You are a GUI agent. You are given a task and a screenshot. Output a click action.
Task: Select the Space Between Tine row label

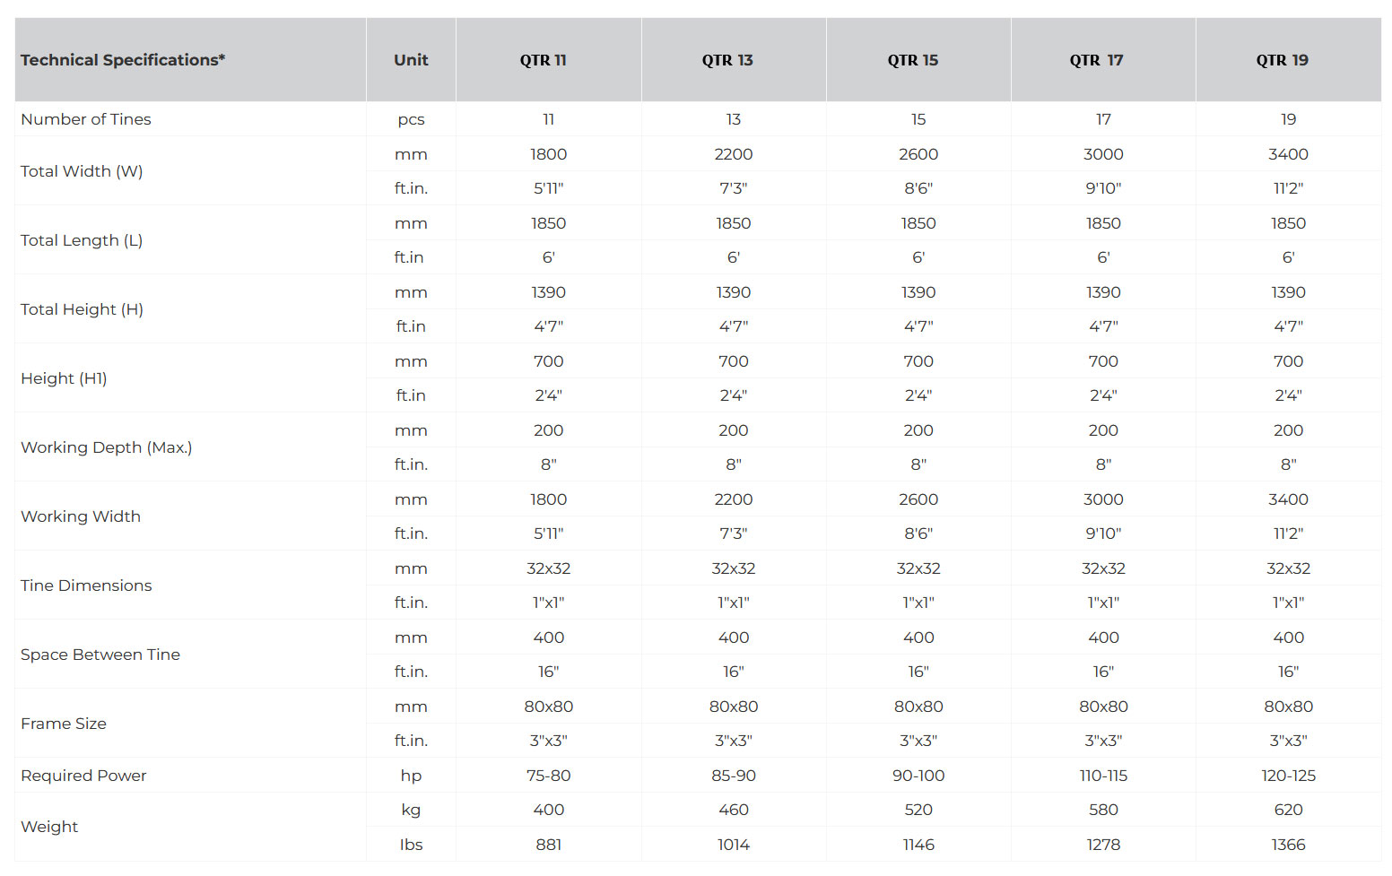[100, 655]
